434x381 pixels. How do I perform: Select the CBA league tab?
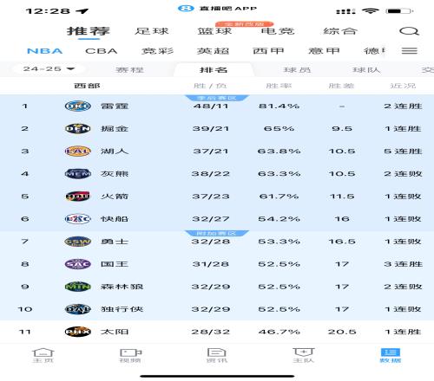101,51
